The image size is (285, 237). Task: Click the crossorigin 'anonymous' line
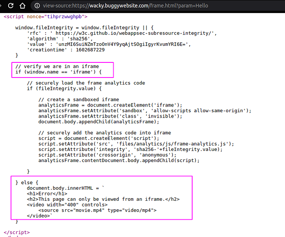point(107,155)
